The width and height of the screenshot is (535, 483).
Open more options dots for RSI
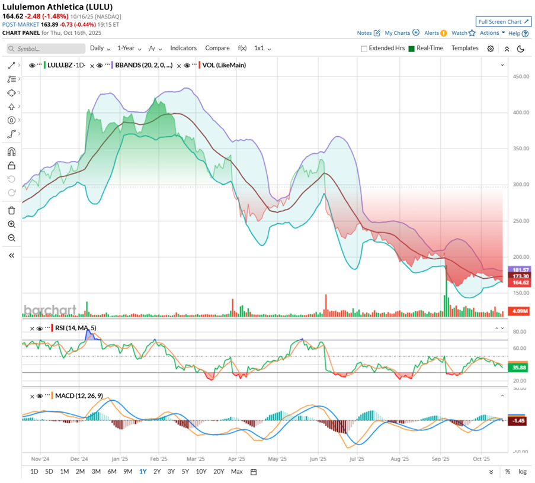(47, 328)
